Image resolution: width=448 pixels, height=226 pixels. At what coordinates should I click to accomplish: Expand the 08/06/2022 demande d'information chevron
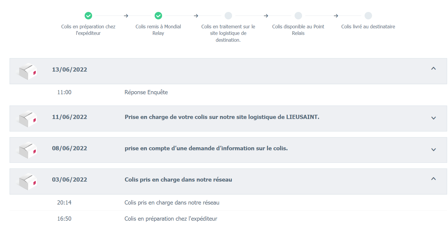[x=433, y=150]
